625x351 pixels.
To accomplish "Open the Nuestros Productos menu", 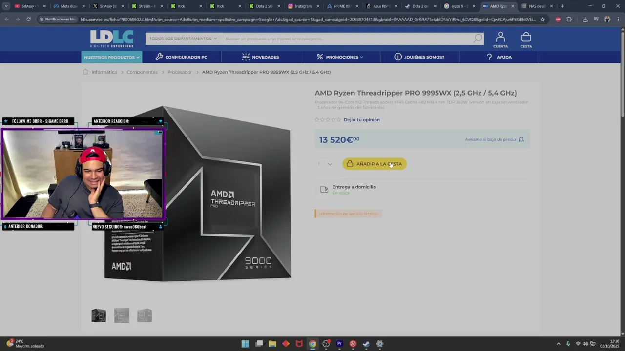I will point(112,57).
